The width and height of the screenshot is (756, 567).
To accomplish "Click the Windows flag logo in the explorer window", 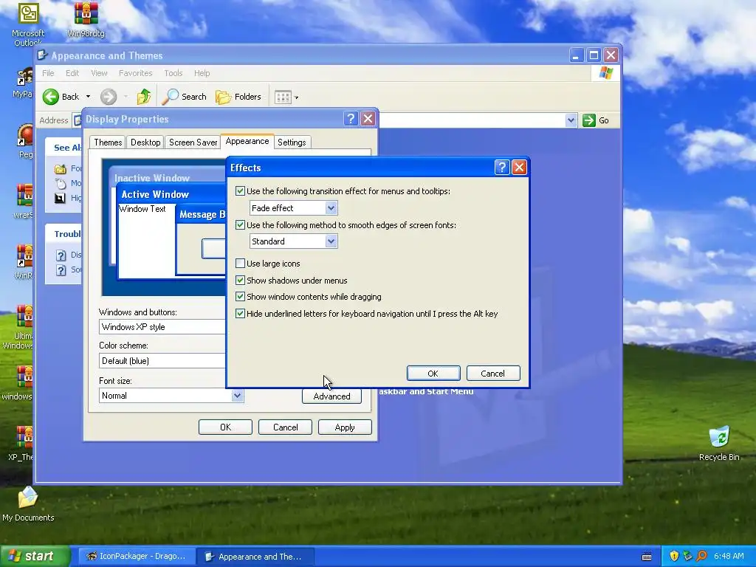I will click(x=605, y=73).
